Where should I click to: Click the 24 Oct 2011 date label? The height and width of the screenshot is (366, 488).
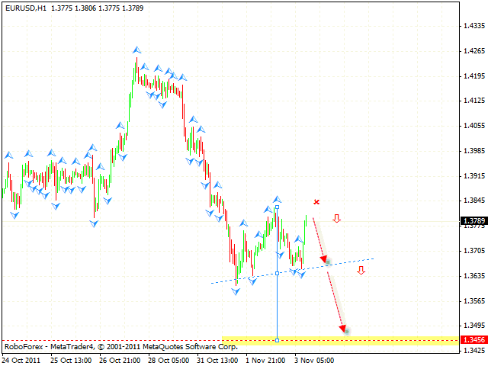(22, 360)
